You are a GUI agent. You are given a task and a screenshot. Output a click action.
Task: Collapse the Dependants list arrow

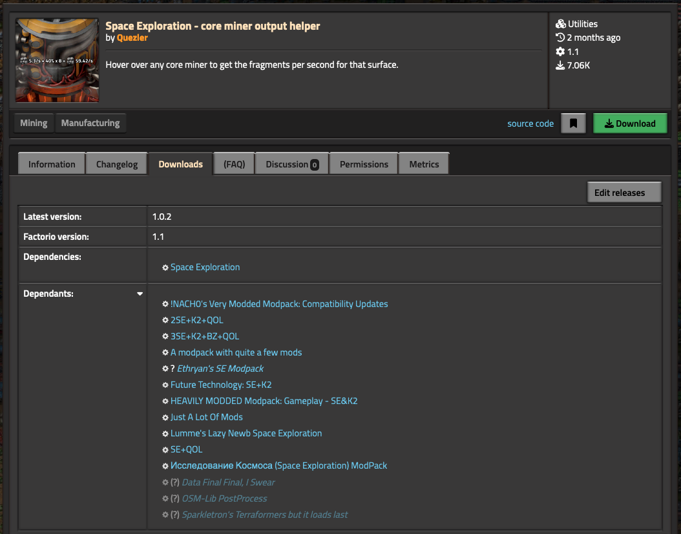click(140, 294)
